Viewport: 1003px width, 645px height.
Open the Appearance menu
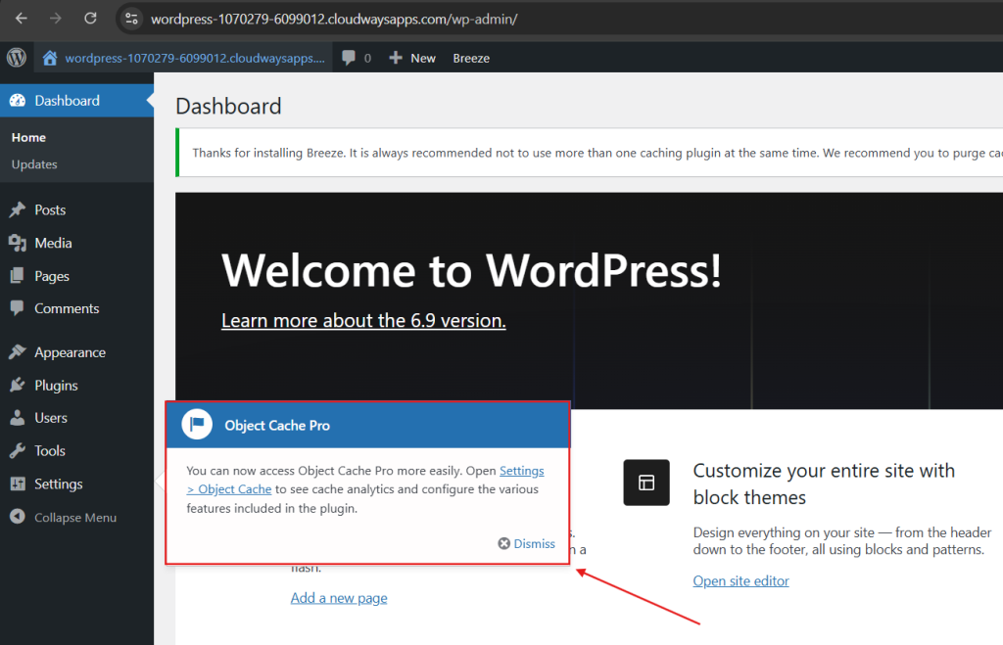pos(71,352)
